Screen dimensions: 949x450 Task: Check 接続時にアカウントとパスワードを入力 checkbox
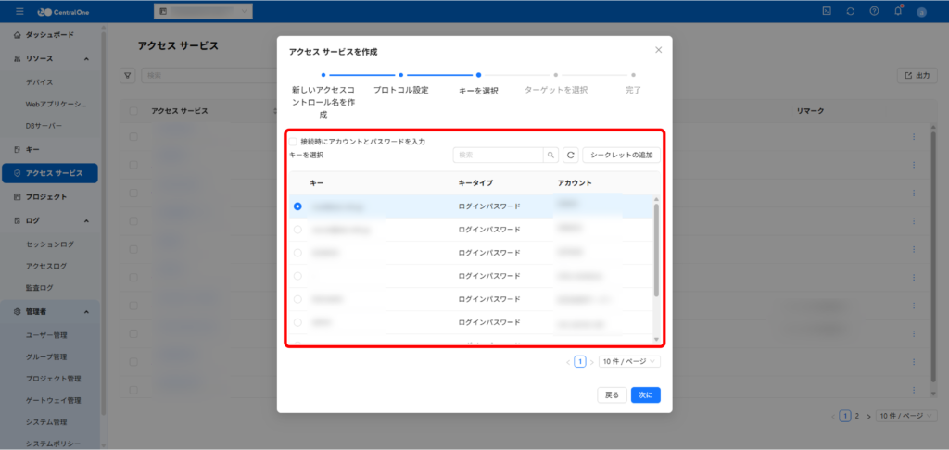click(293, 142)
